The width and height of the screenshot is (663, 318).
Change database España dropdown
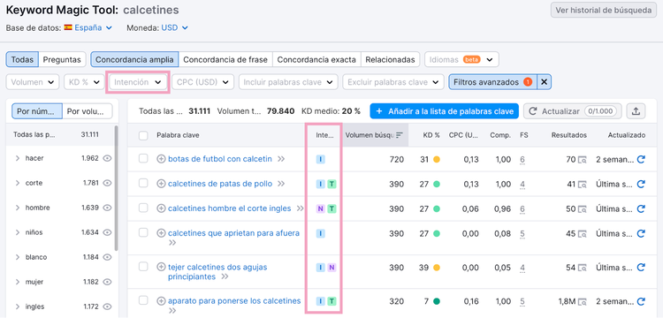[x=88, y=28]
